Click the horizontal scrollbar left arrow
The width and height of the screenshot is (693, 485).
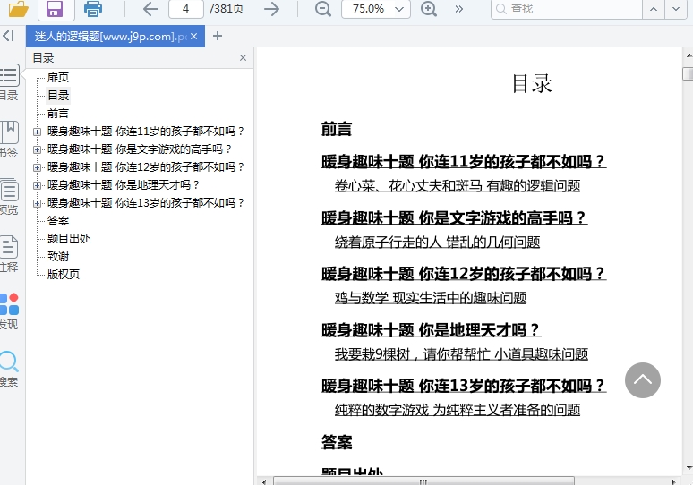[x=264, y=481]
